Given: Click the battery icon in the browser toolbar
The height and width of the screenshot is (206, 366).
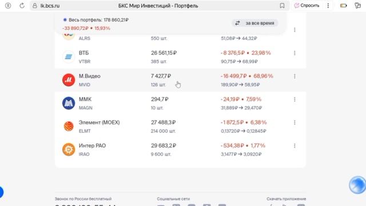Looking at the screenshot, I should (x=343, y=6).
